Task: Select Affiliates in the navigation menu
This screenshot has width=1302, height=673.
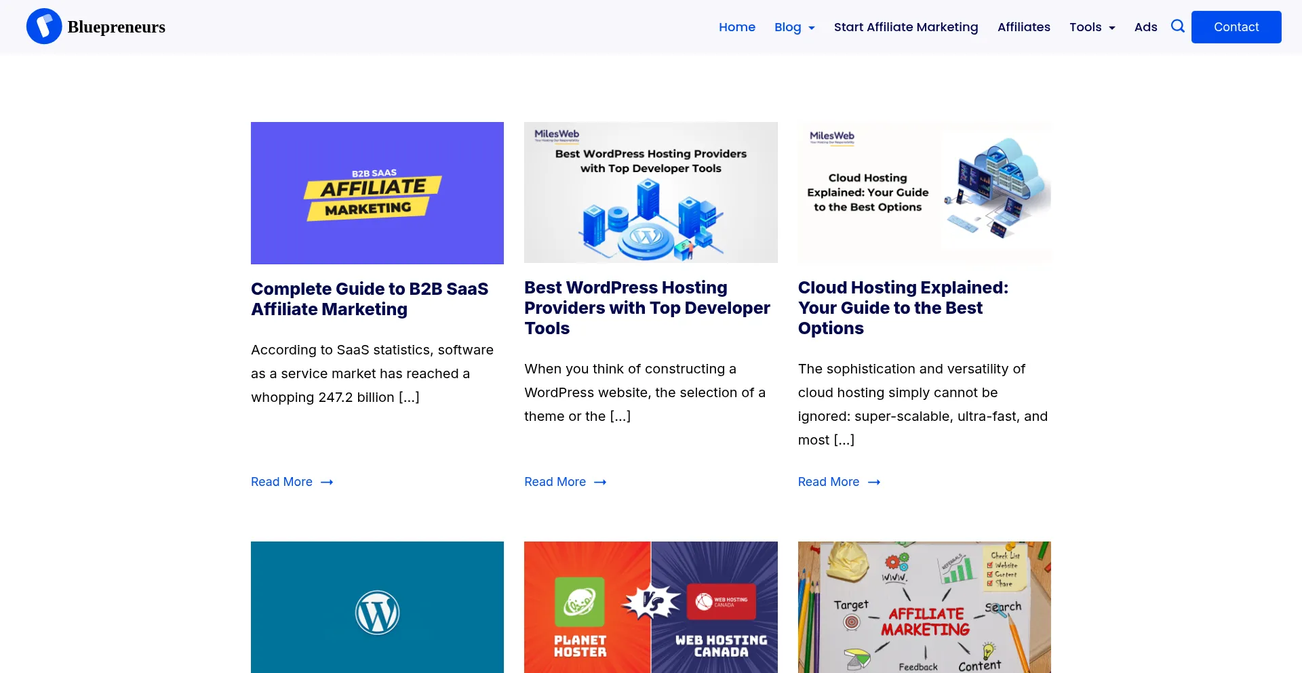Action: pos(1024,27)
